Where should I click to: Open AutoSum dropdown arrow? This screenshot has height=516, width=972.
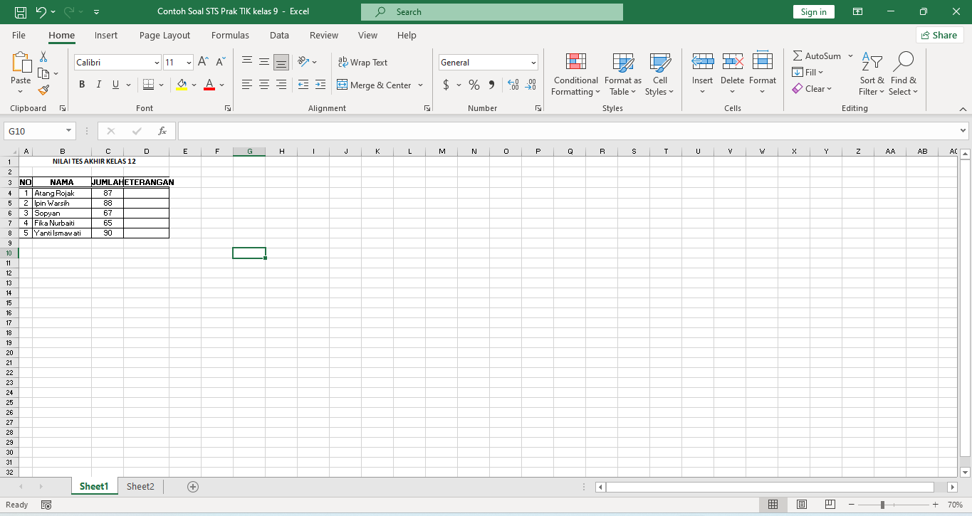(850, 56)
